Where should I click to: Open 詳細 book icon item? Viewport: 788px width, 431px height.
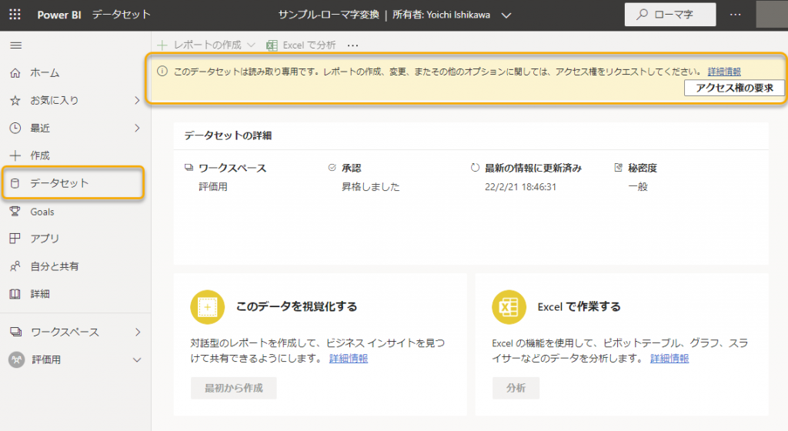pos(40,294)
